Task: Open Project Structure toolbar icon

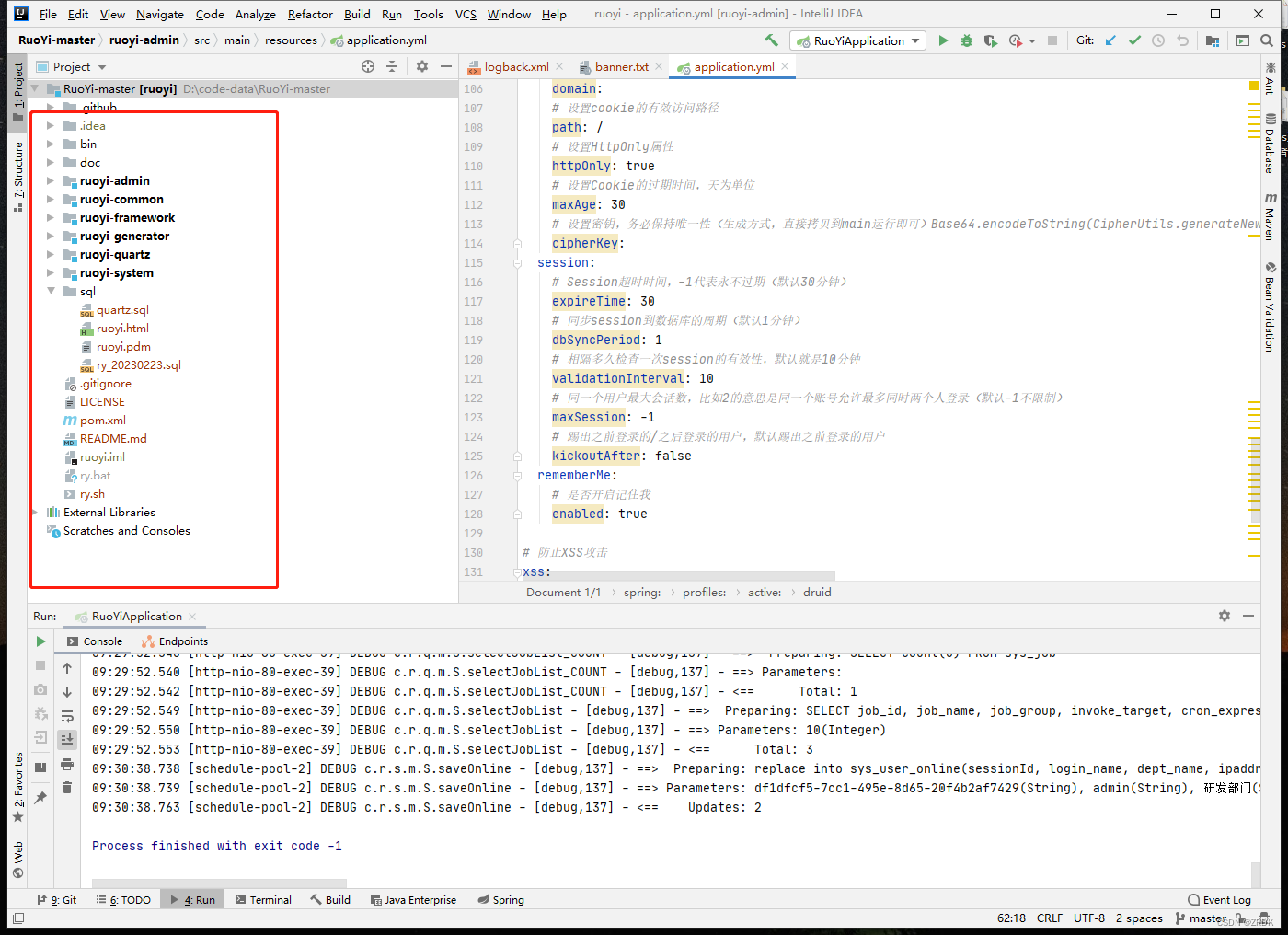Action: coord(1213,40)
